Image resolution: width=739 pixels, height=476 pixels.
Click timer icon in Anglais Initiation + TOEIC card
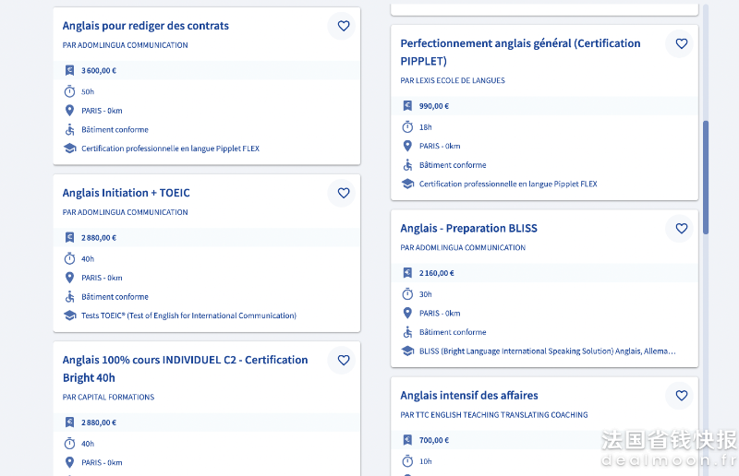70,258
